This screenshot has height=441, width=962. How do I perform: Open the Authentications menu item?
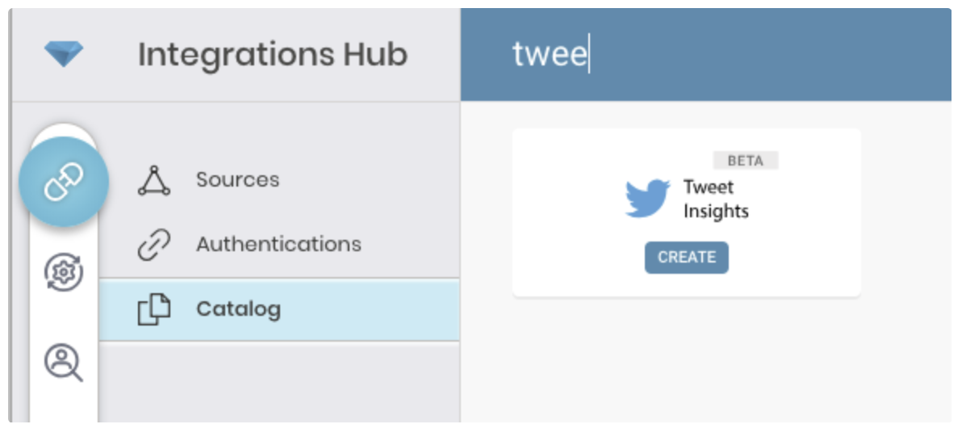pos(278,244)
